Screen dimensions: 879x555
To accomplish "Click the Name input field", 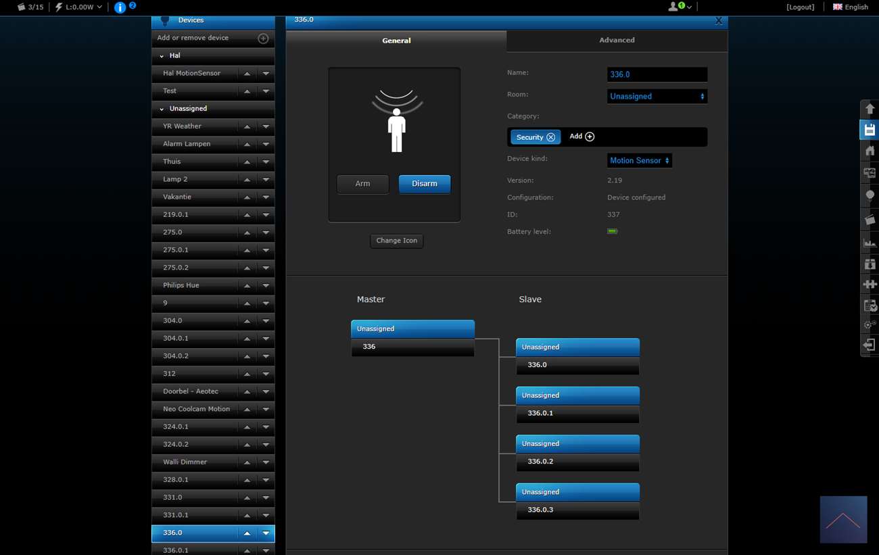I will [x=657, y=74].
